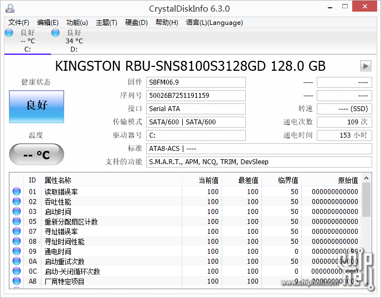This screenshot has height=298, width=381.
Task: Click the ID column header
Action: tap(32, 180)
